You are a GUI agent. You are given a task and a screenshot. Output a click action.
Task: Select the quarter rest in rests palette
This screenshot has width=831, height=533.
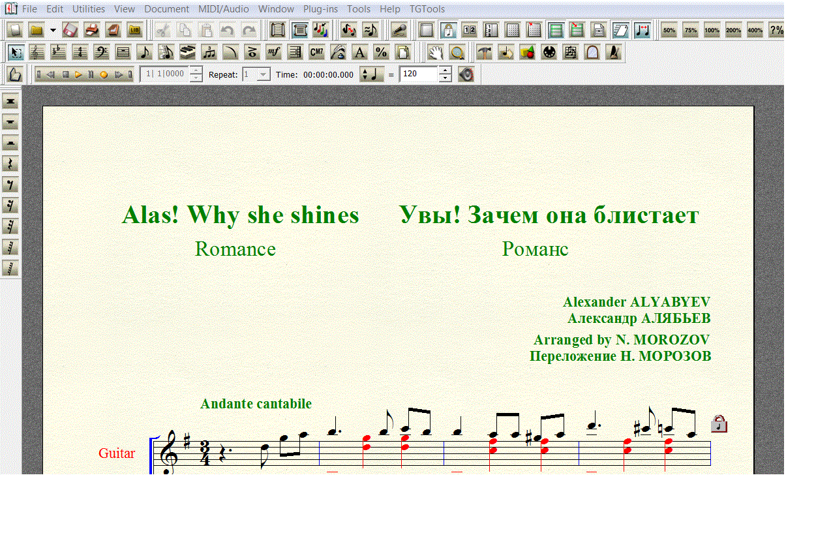coord(10,164)
